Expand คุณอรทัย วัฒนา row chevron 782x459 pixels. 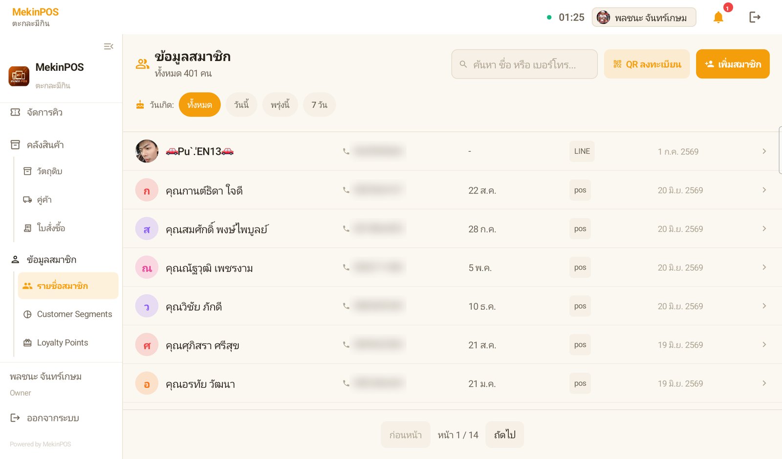click(764, 383)
